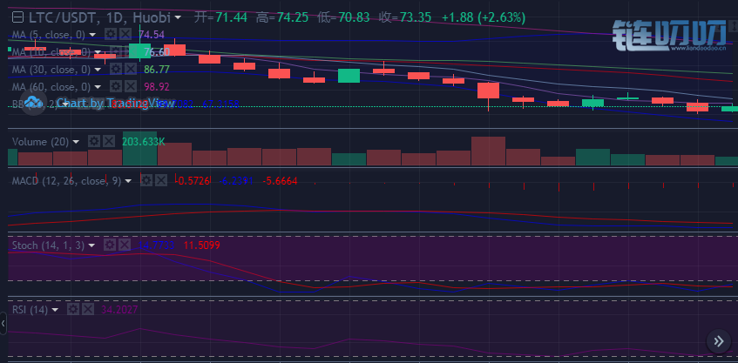Click the high price 高=74.25
The width and height of the screenshot is (738, 363).
coord(282,18)
